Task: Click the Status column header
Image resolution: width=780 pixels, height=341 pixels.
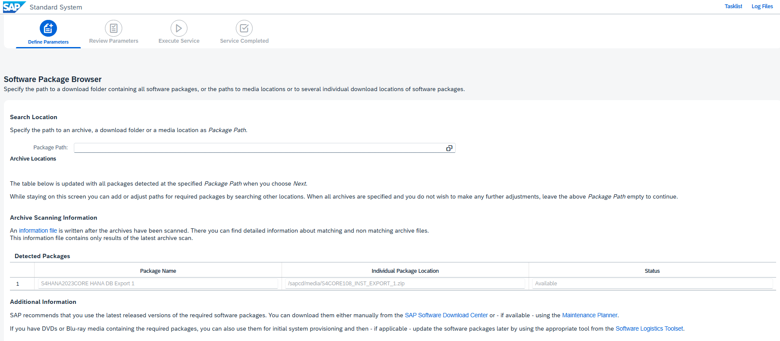Action: click(x=652, y=271)
